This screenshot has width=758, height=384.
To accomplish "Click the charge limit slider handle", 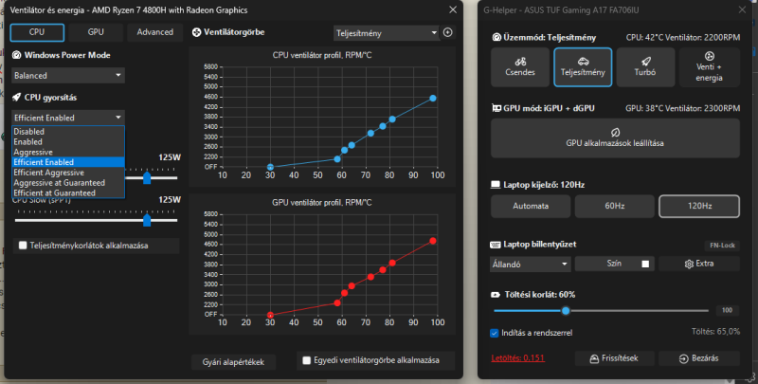I will point(566,310).
